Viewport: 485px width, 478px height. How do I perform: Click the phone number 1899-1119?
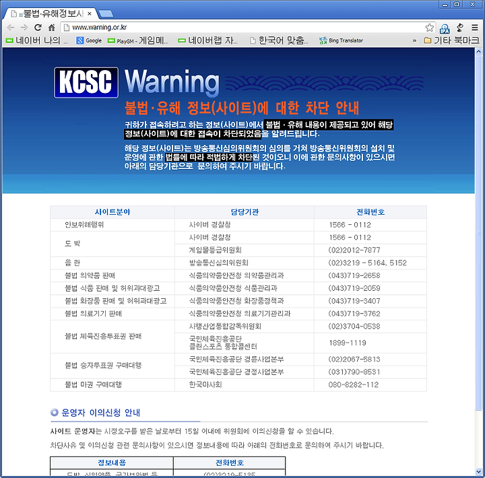pyautogui.click(x=348, y=343)
